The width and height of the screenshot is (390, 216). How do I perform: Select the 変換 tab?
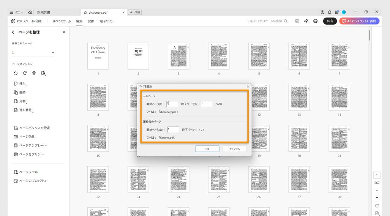(91, 21)
